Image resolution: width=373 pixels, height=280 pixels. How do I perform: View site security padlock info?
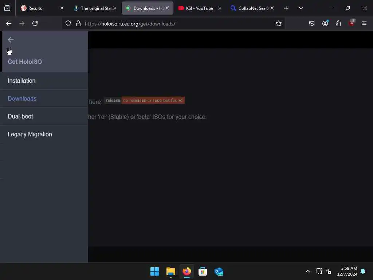tap(78, 24)
